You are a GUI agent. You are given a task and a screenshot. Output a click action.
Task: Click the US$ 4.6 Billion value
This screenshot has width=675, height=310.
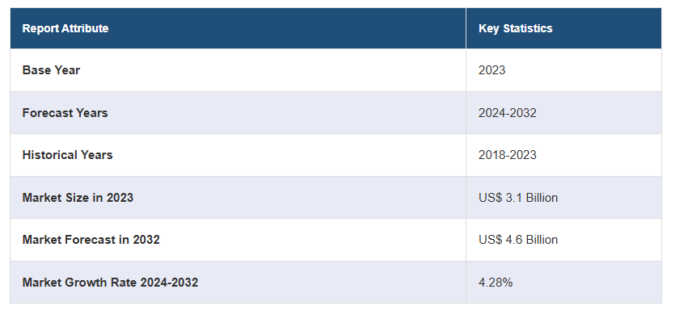coord(518,240)
